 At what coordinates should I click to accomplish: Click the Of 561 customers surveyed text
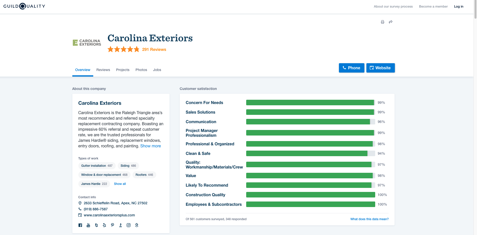point(216,219)
